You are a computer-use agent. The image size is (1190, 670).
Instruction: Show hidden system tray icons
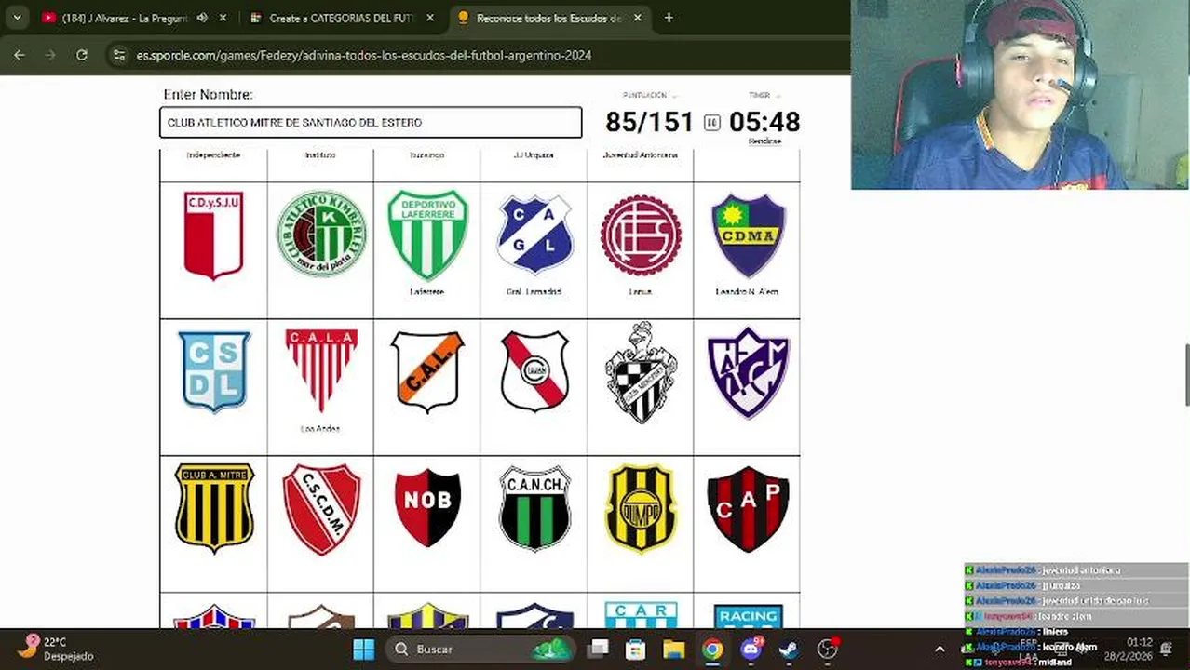point(940,649)
